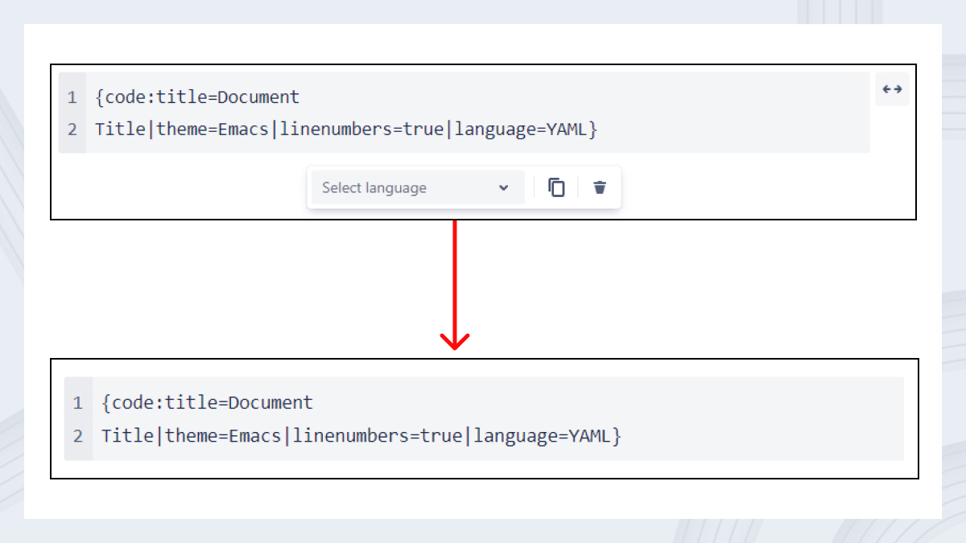This screenshot has height=543, width=966.
Task: Click line number 1 in the top code block
Action: [72, 97]
